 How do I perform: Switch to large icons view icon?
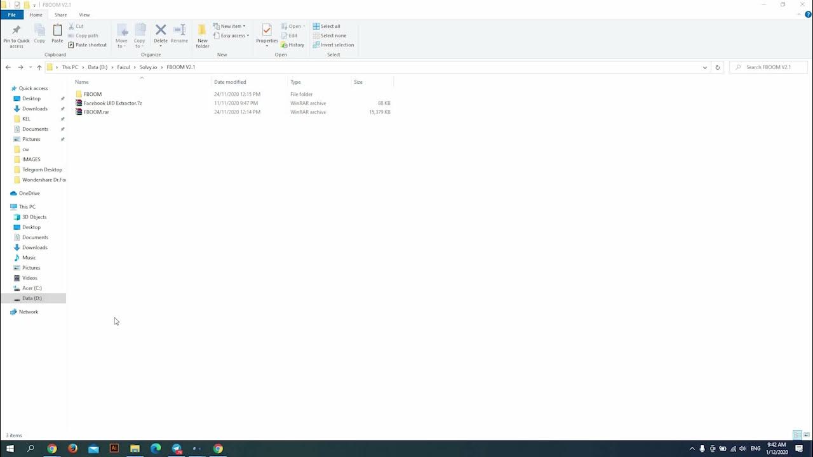tap(807, 435)
